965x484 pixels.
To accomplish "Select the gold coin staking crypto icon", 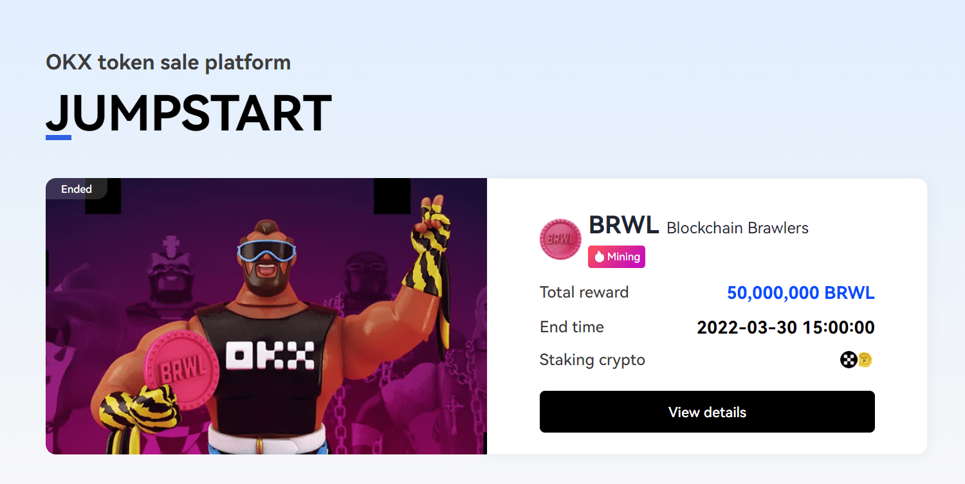I will pos(864,360).
